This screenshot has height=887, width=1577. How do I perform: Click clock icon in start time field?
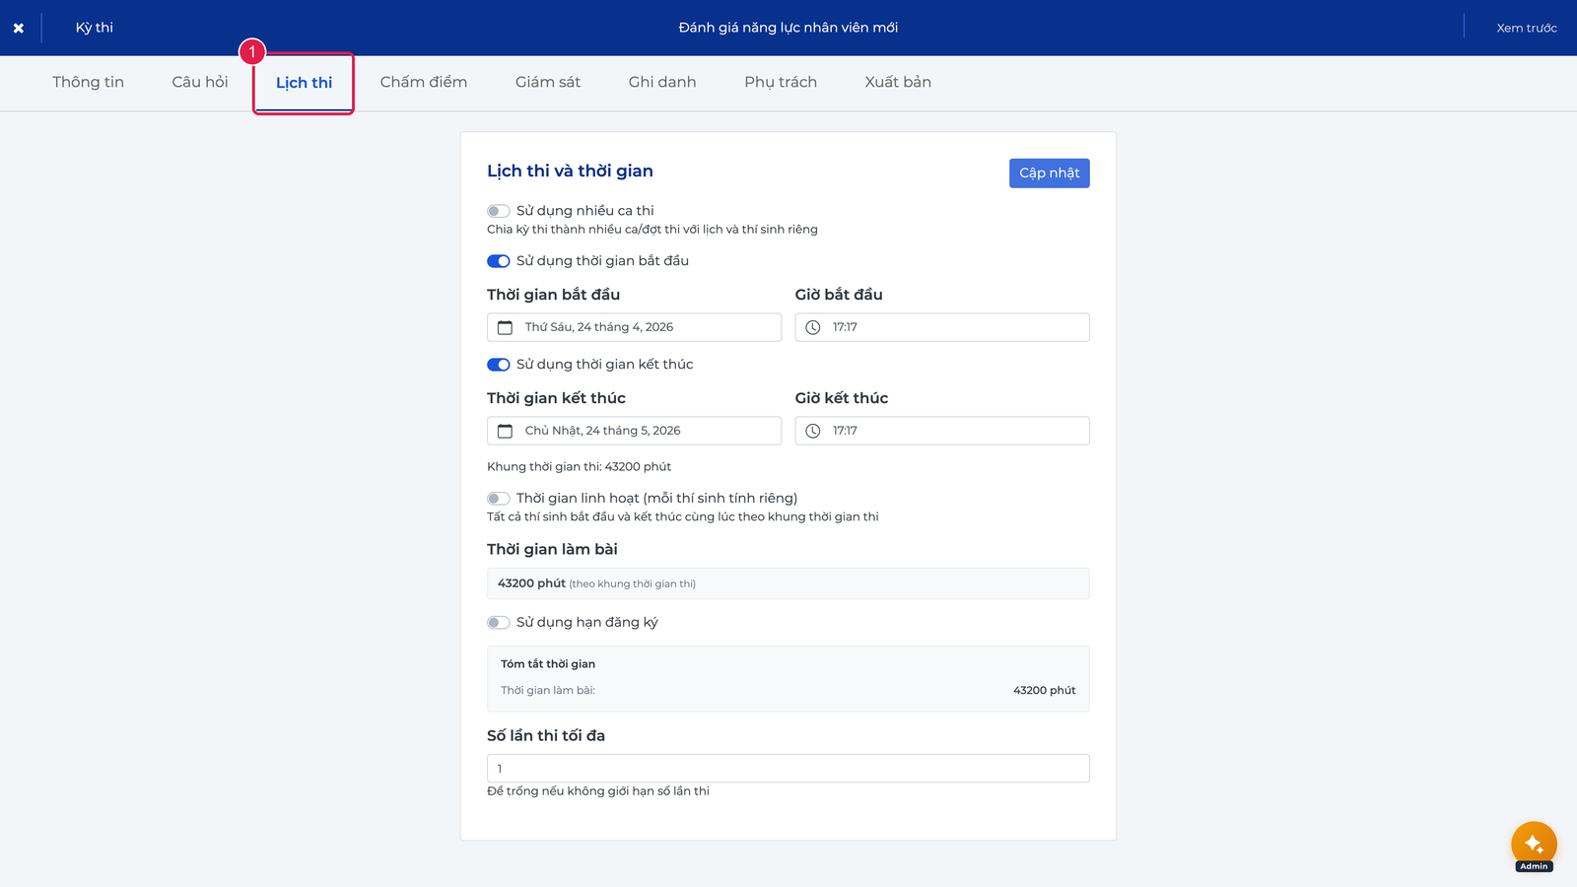(813, 327)
